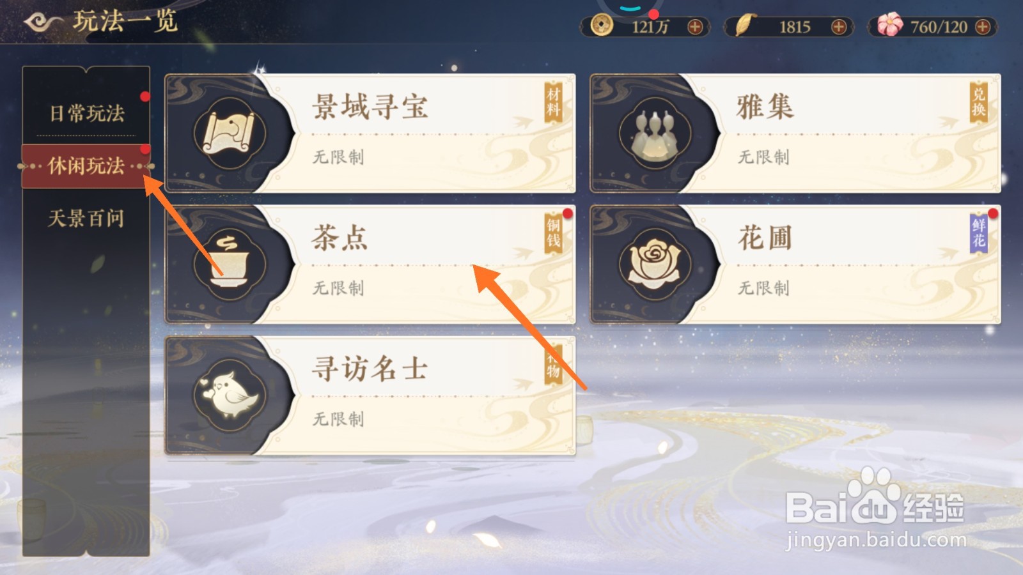Open the 寻访名士 activity card
1023x575 pixels.
[x=370, y=395]
